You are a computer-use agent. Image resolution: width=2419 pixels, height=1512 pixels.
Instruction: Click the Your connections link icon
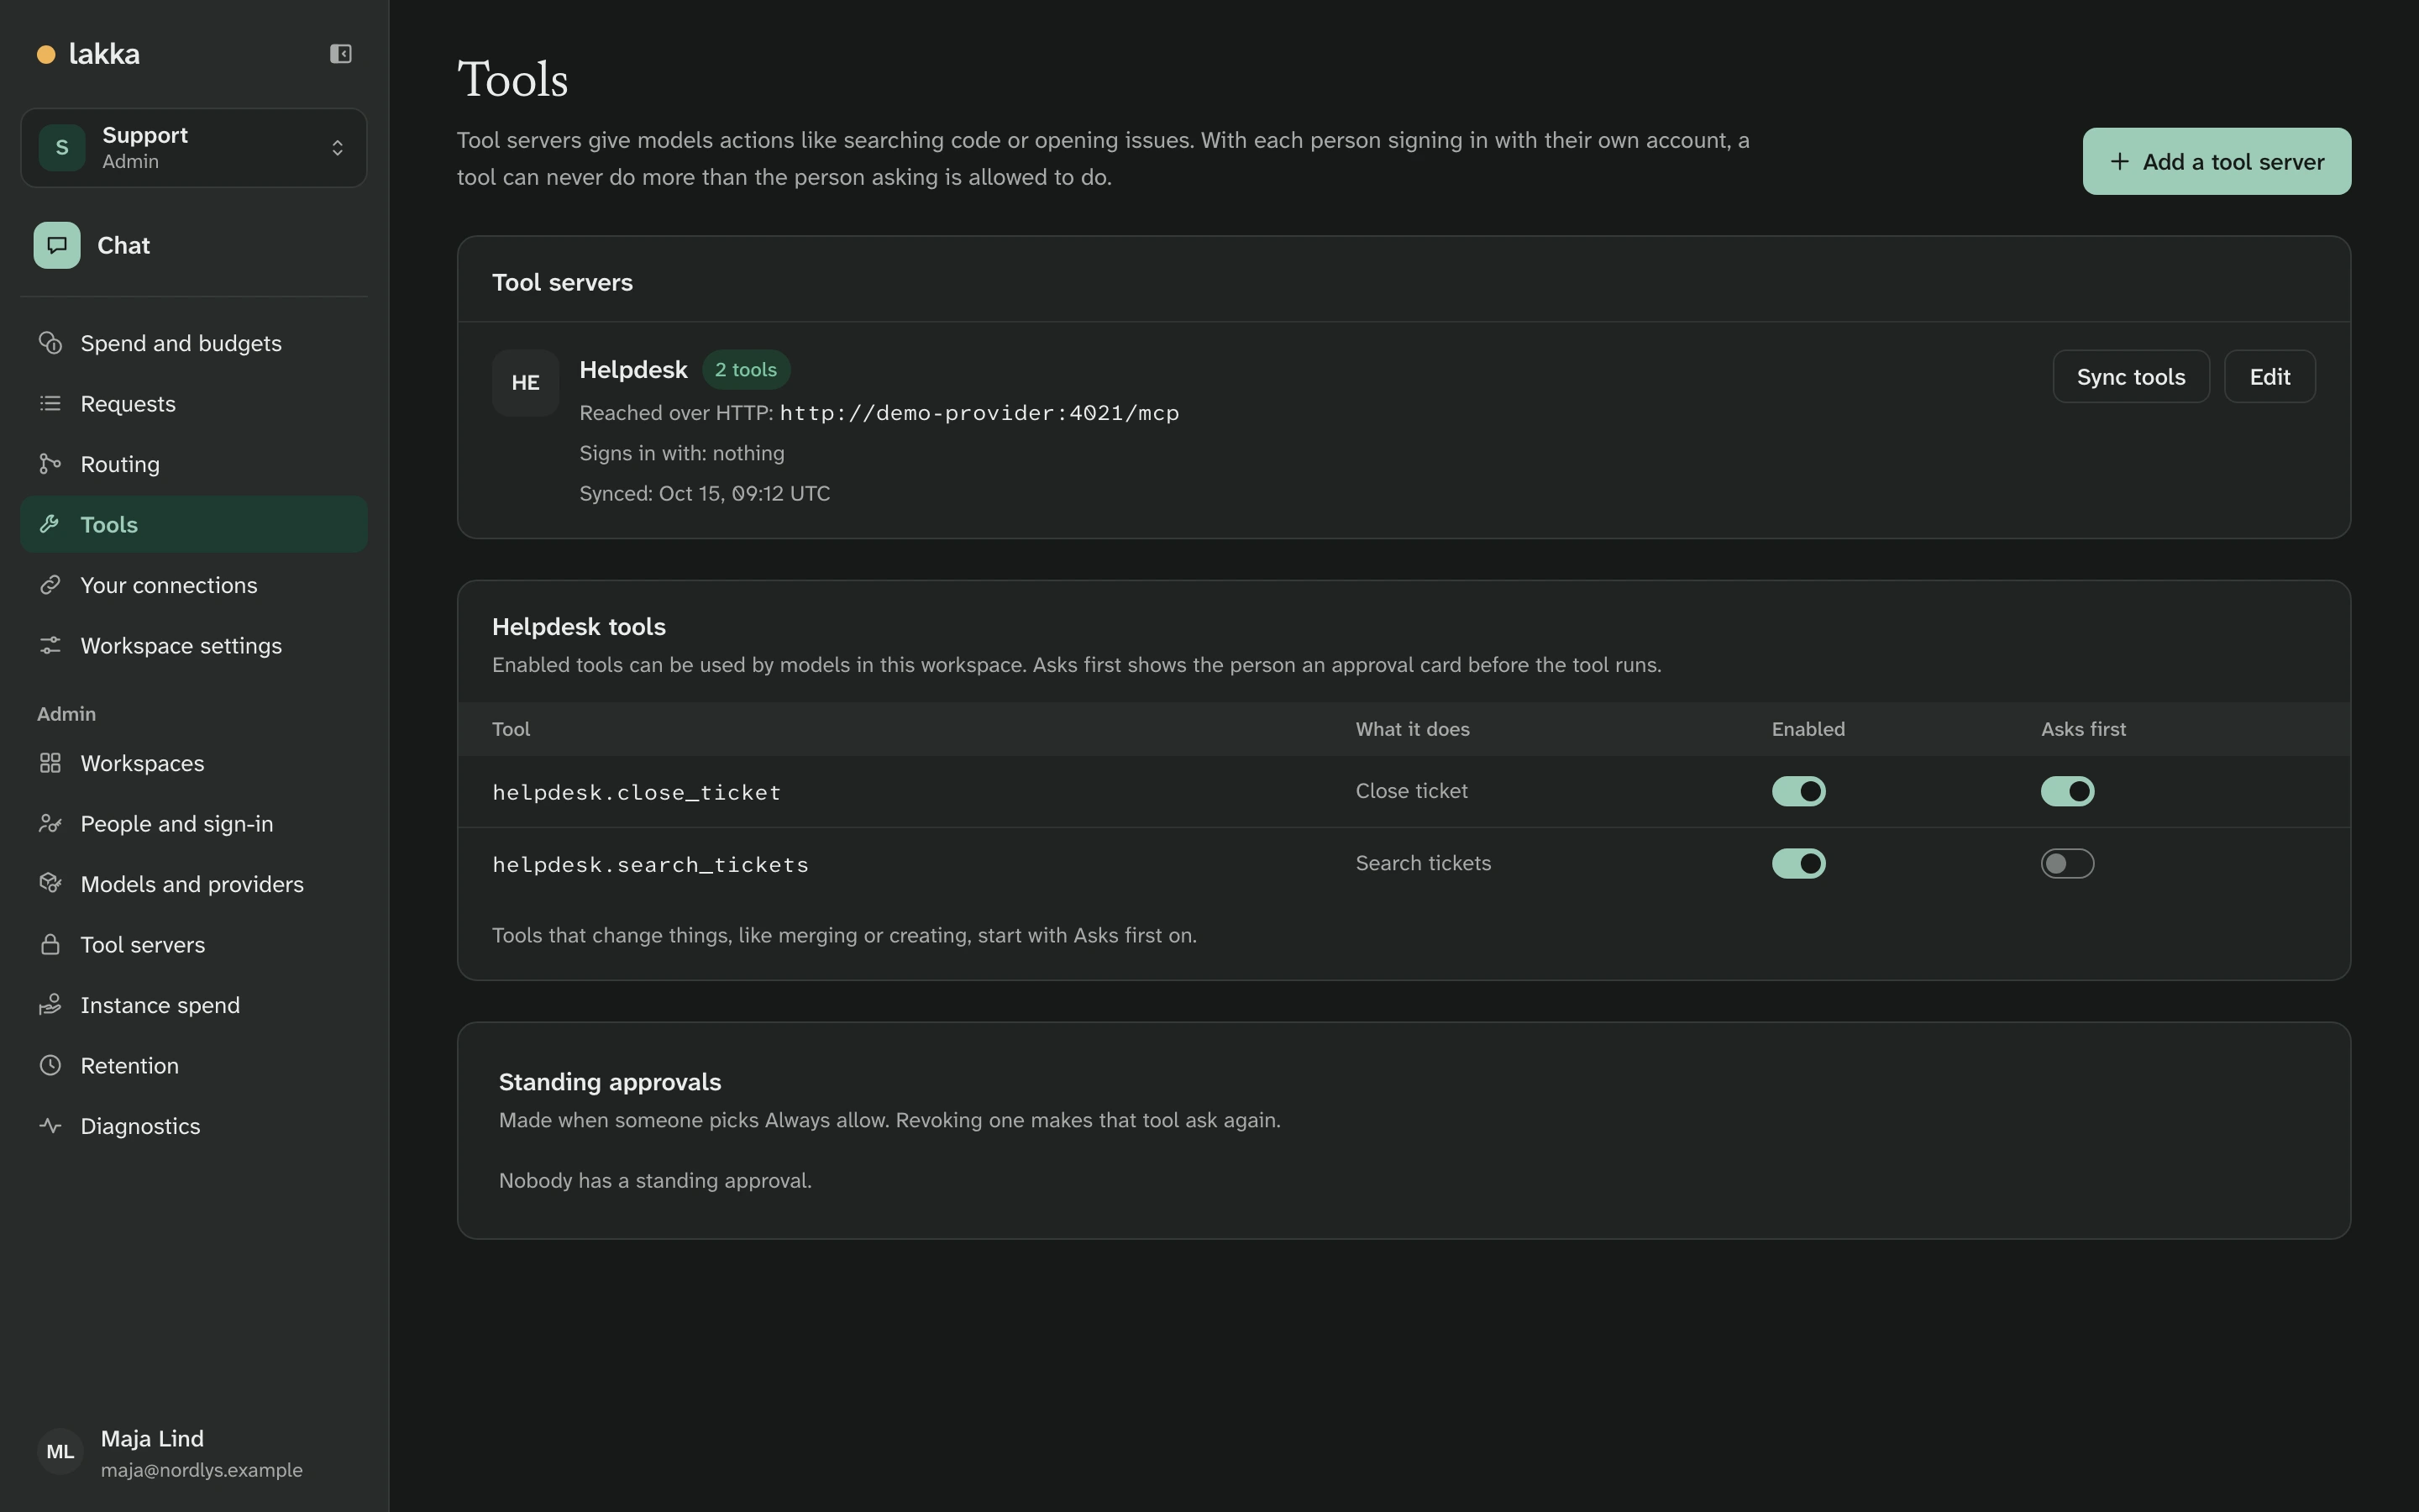(50, 585)
